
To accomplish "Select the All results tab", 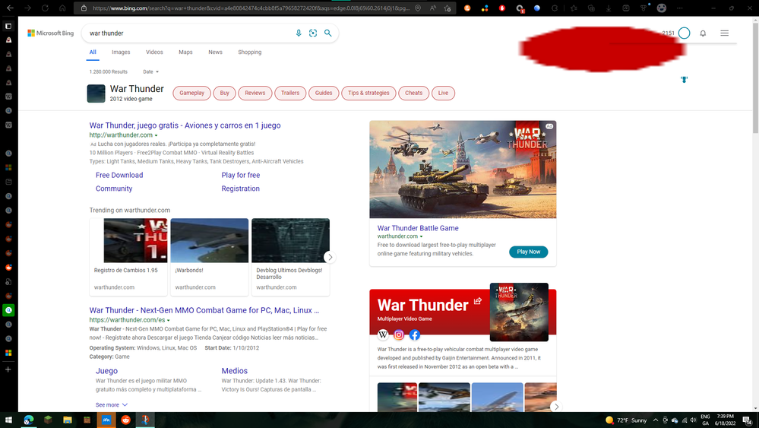I will 93,52.
